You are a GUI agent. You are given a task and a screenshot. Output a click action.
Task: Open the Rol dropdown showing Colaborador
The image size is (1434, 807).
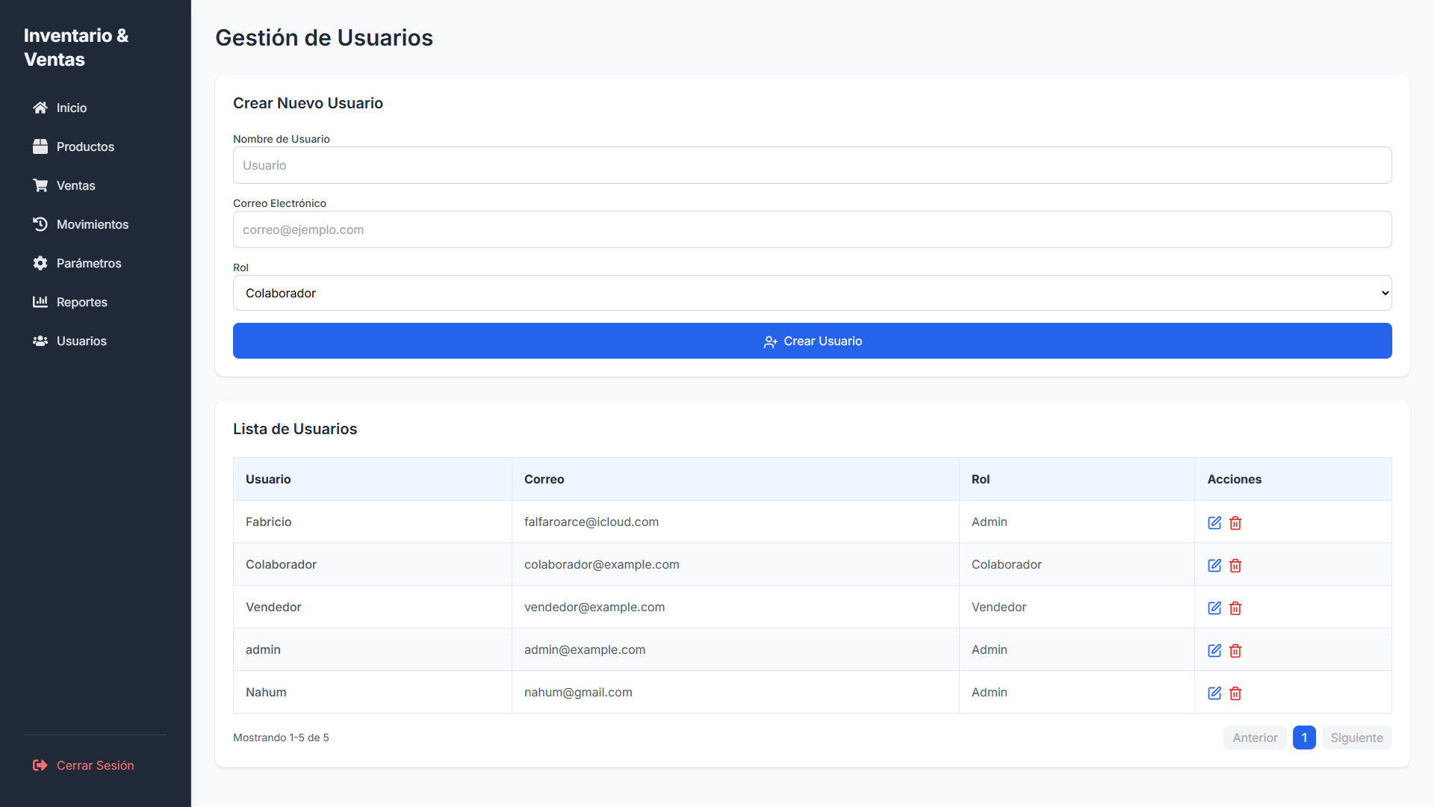[813, 293]
